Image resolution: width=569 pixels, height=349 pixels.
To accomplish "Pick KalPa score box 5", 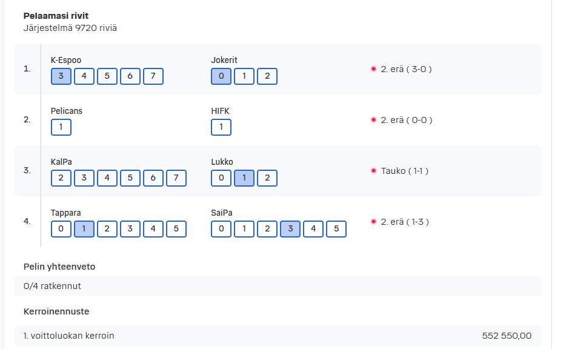I will 130,178.
